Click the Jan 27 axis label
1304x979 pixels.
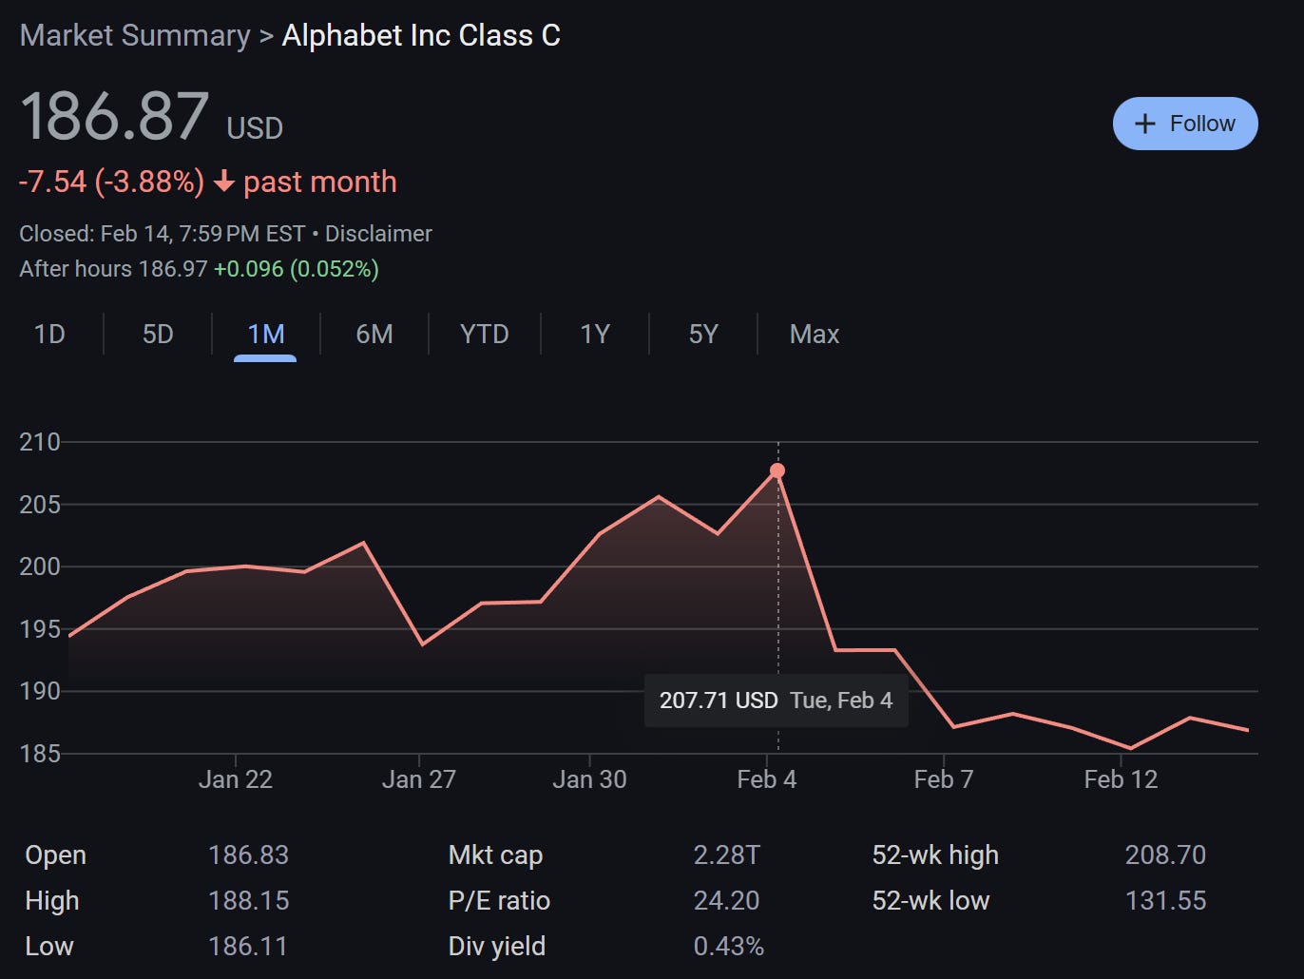tap(419, 779)
